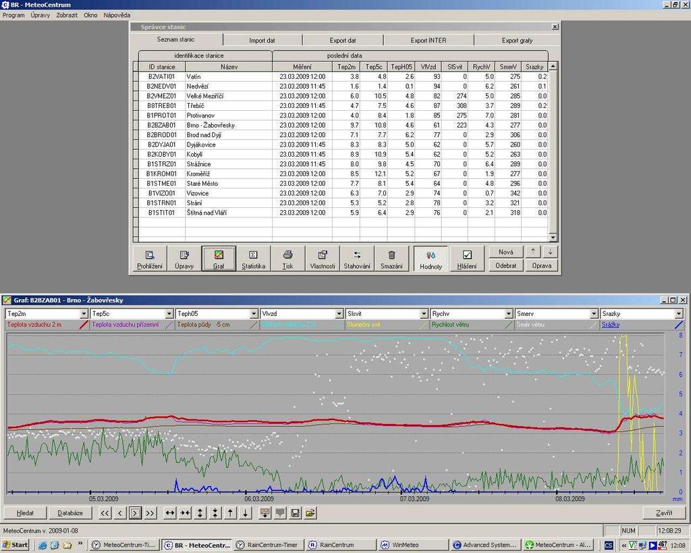691x553 pixels.
Task: Toggle the Hodnoty values button
Action: coord(431,259)
